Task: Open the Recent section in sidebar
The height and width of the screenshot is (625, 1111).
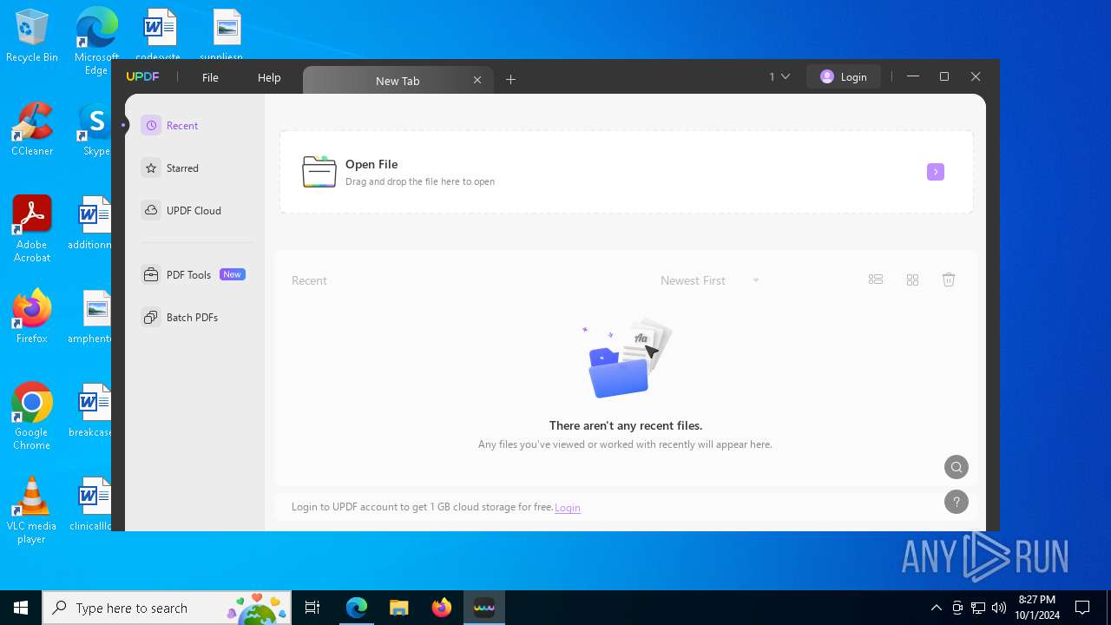Action: coord(171,126)
